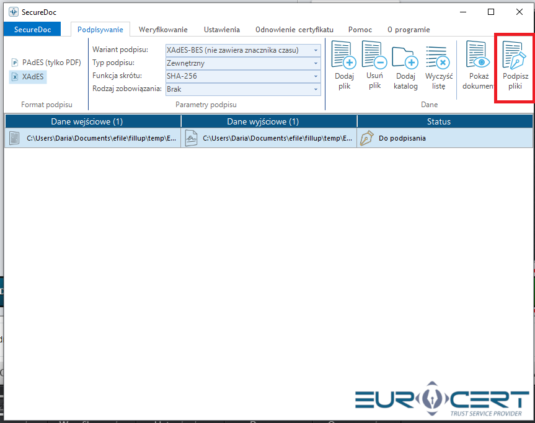Open the Rodzaj zobowiązania dropdown
The width and height of the screenshot is (535, 423).
pos(243,89)
